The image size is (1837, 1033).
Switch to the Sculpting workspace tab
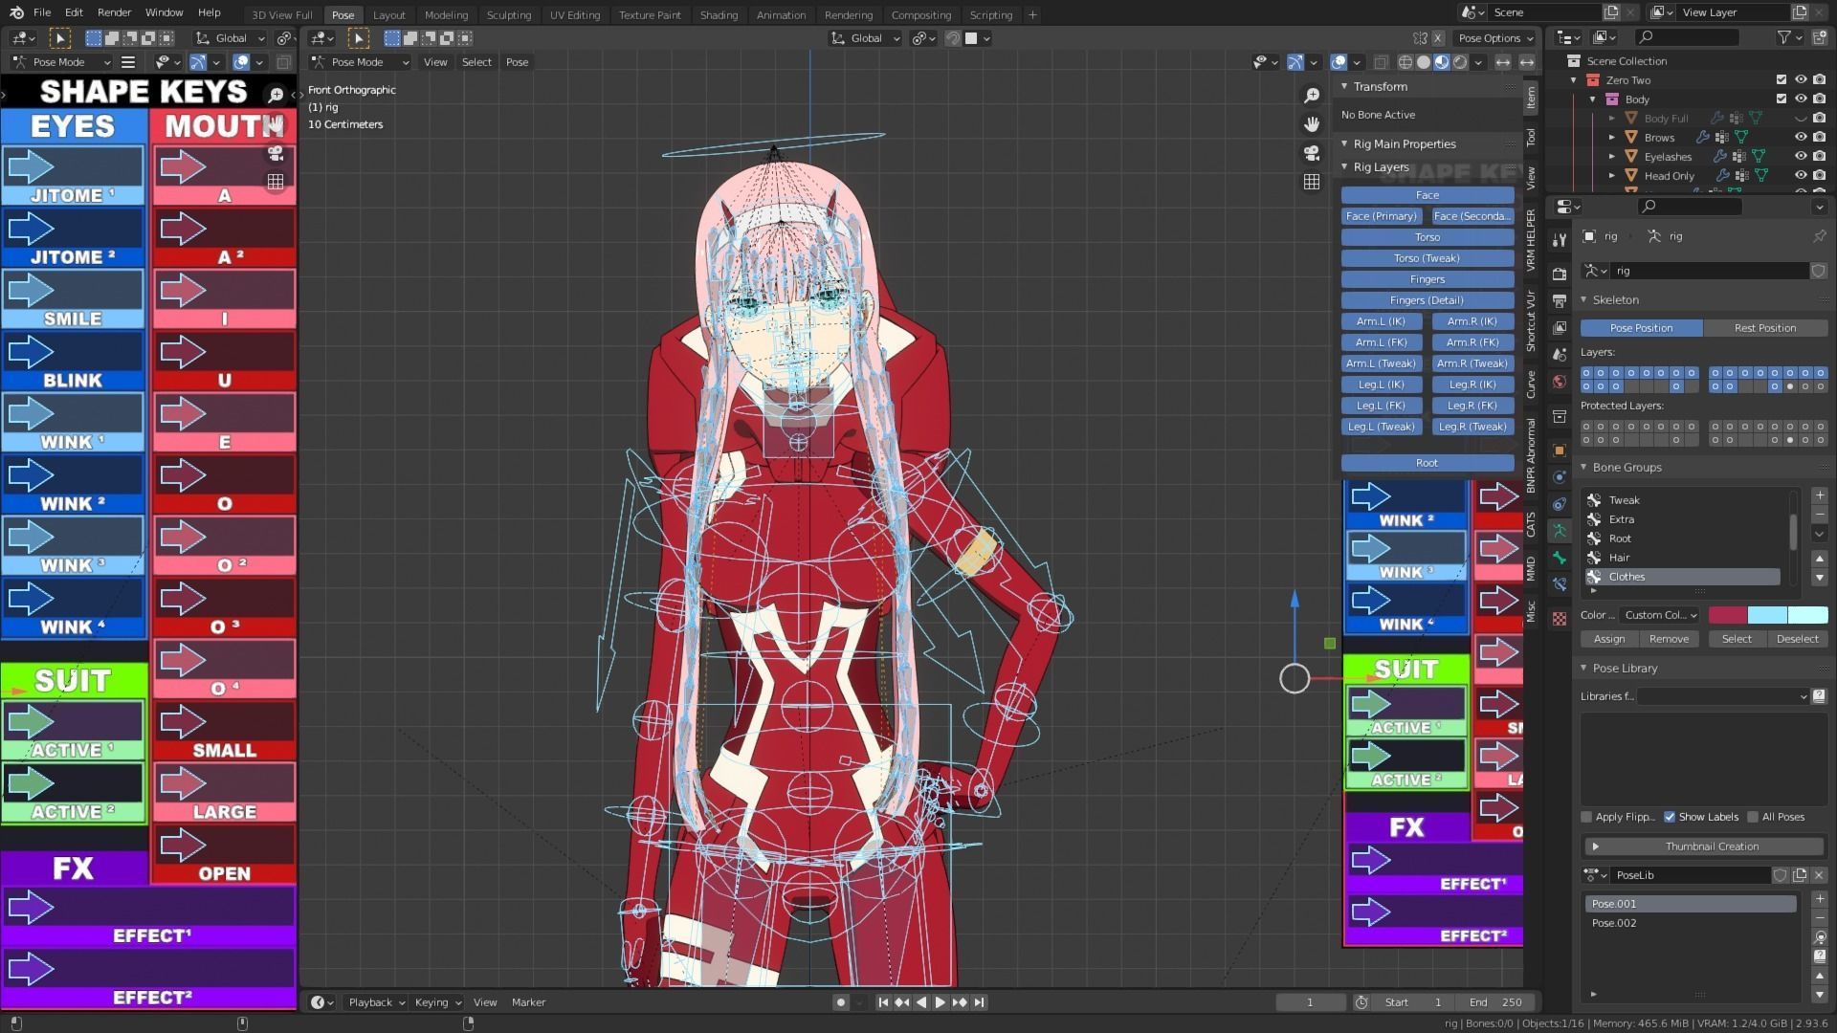coord(508,15)
